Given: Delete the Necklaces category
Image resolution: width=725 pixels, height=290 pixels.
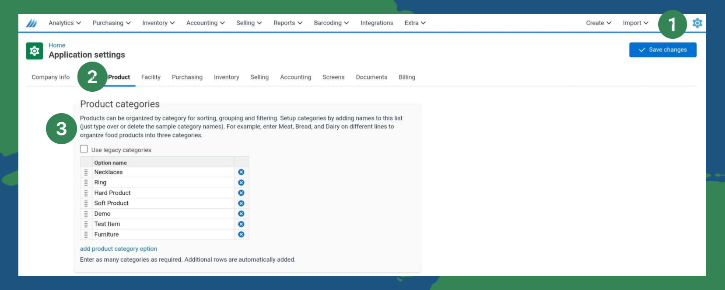Looking at the screenshot, I should coord(241,172).
